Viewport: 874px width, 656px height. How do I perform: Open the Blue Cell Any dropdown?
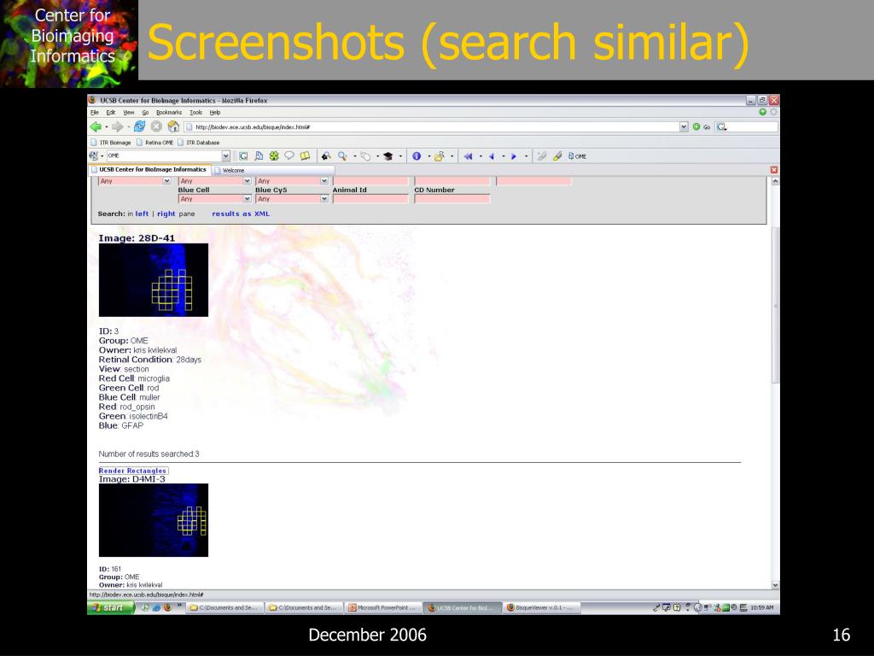pos(214,198)
